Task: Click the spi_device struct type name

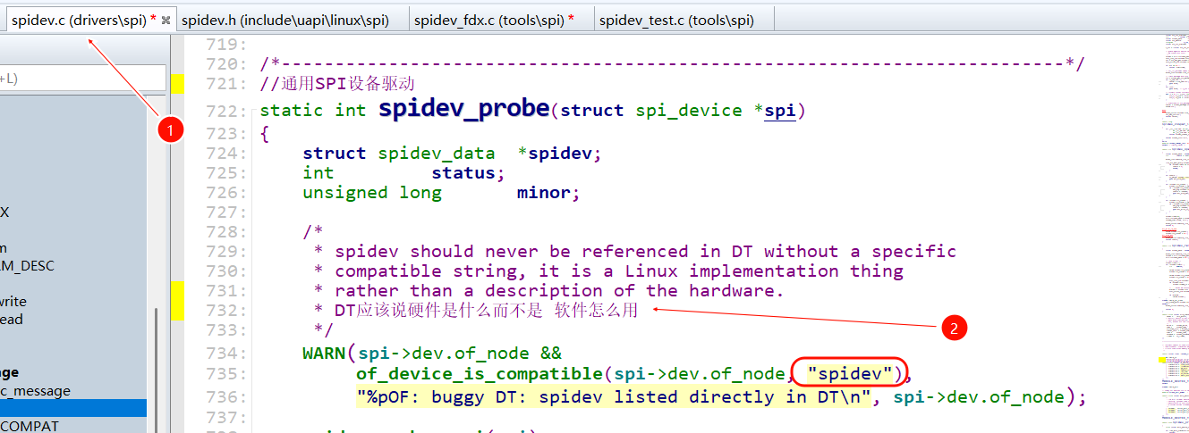Action: click(689, 111)
